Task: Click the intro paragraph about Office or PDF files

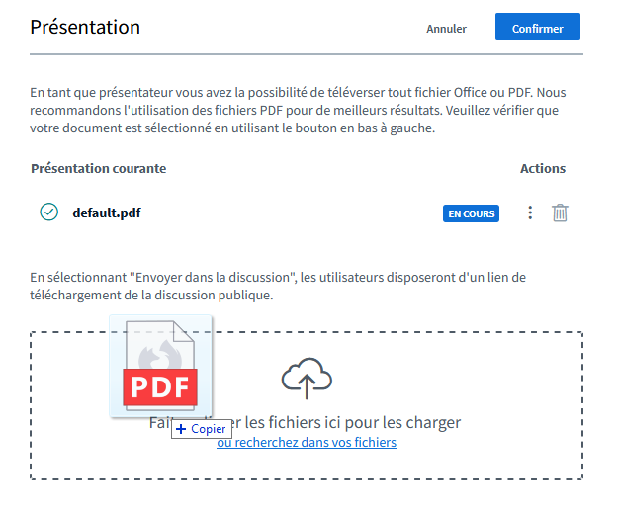Action: click(x=297, y=110)
